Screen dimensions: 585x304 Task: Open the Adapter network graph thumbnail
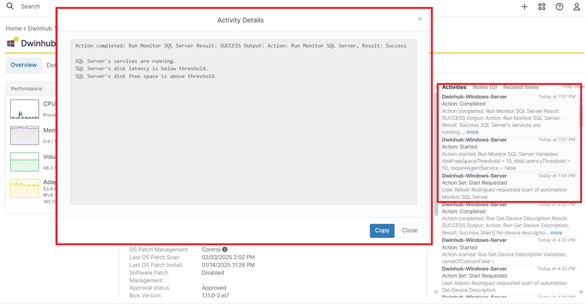point(25,188)
